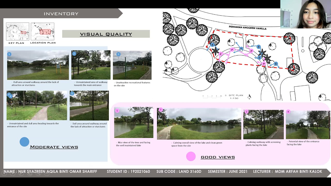
Task: Open moderate view photo 4 of entrance path
Action: pyautogui.click(x=37, y=105)
